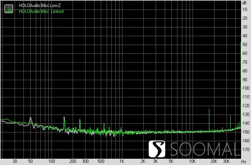Screen dimensions: 251x165
Task: Select the white HOLOAudio Bliss Low-Z legend entry
Action: pyautogui.click(x=40, y=5)
